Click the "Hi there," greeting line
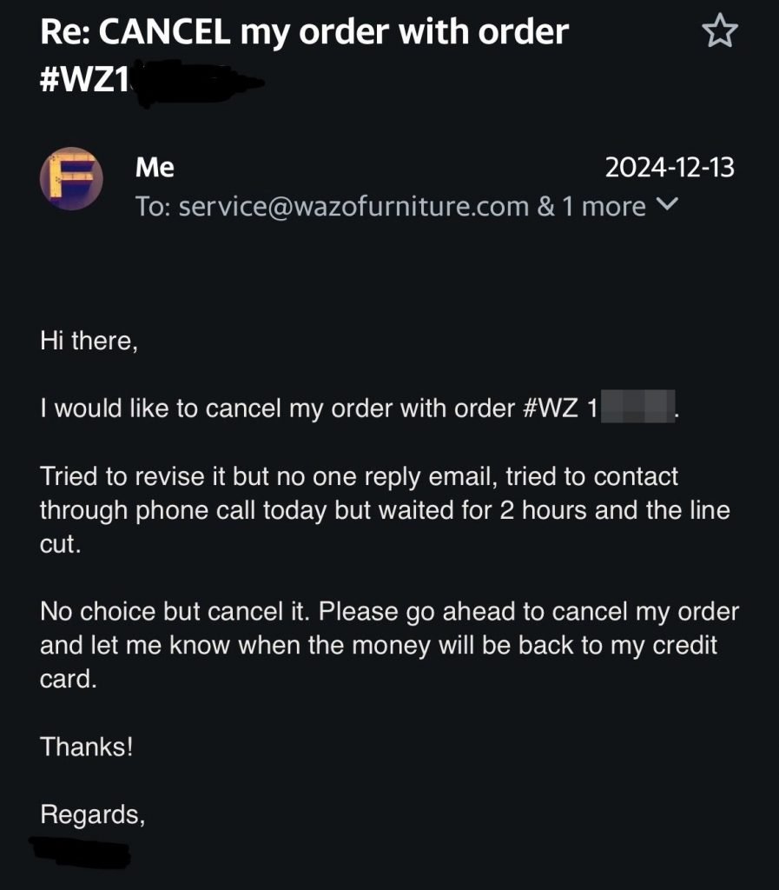779x890 pixels. (x=89, y=340)
